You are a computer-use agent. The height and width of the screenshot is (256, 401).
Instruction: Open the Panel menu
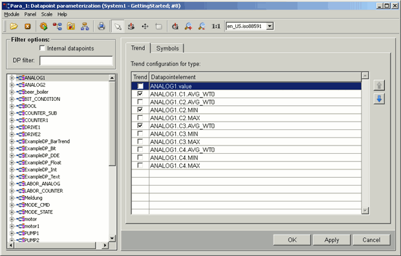click(x=30, y=14)
